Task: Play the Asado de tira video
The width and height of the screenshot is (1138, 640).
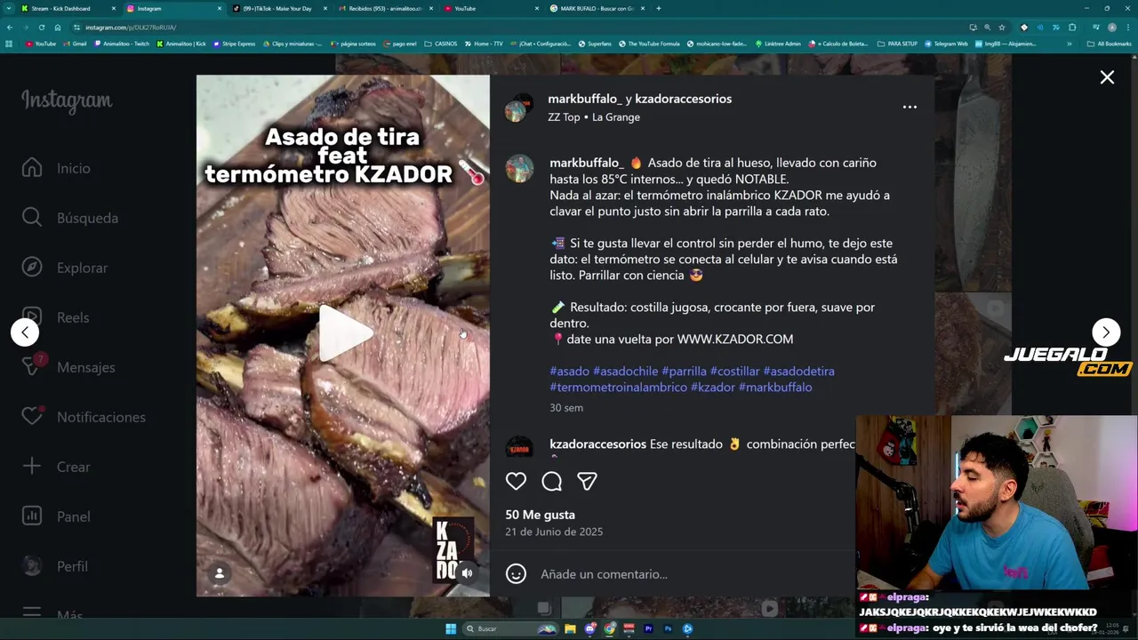Action: (345, 333)
